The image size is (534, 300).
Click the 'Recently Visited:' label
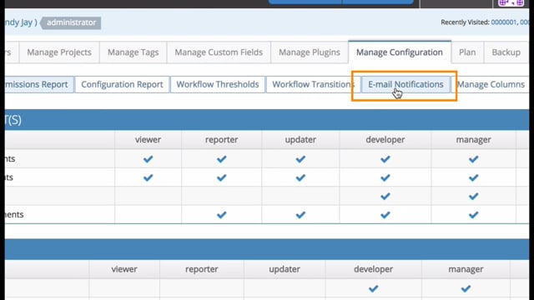pos(466,22)
